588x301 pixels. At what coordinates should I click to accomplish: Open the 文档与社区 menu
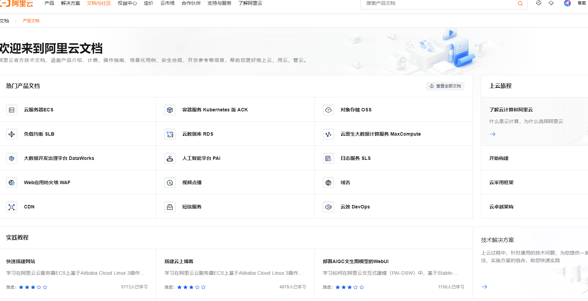(x=99, y=3)
